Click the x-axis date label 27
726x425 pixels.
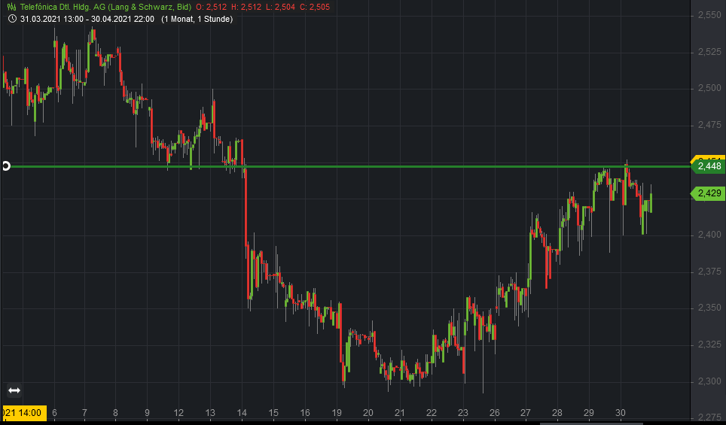526,413
